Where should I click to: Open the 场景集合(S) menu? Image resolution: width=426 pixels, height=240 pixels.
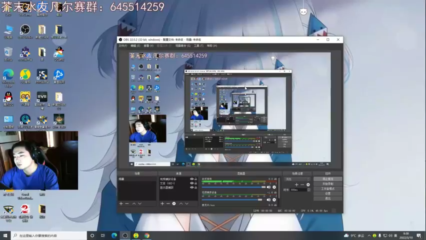tap(183, 46)
